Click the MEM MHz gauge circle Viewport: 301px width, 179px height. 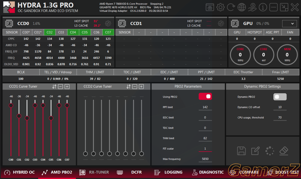[x=287, y=55]
